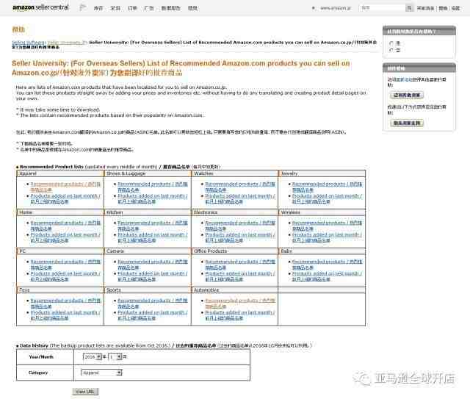Image resolution: width=470 pixels, height=399 pixels.
Task: Open Shoes & Luggage recommended products list
Action: click(153, 187)
